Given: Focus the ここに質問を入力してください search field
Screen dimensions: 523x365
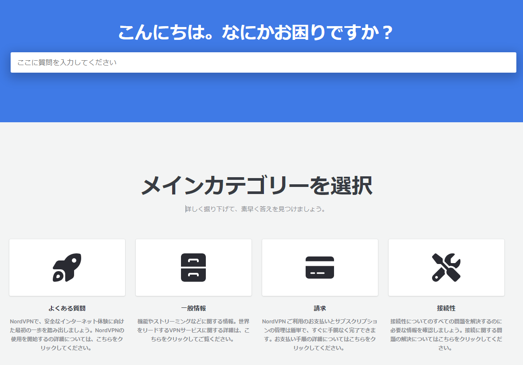Looking at the screenshot, I should tap(263, 62).
